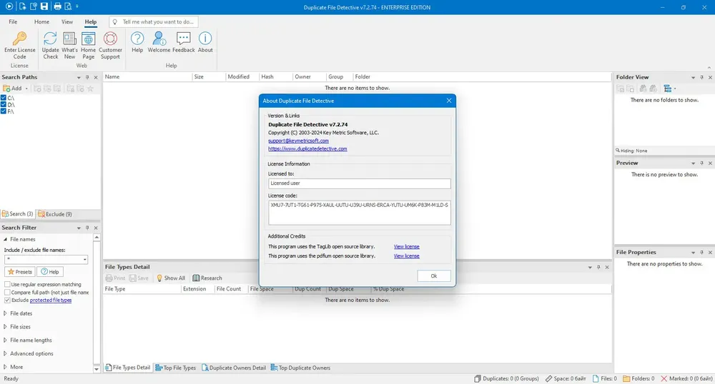715x384 pixels.
Task: Open the Top File Types tab
Action: [176, 368]
